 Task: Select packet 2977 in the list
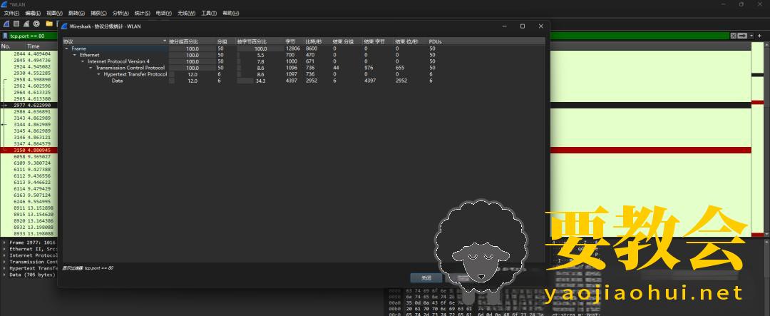coord(29,105)
